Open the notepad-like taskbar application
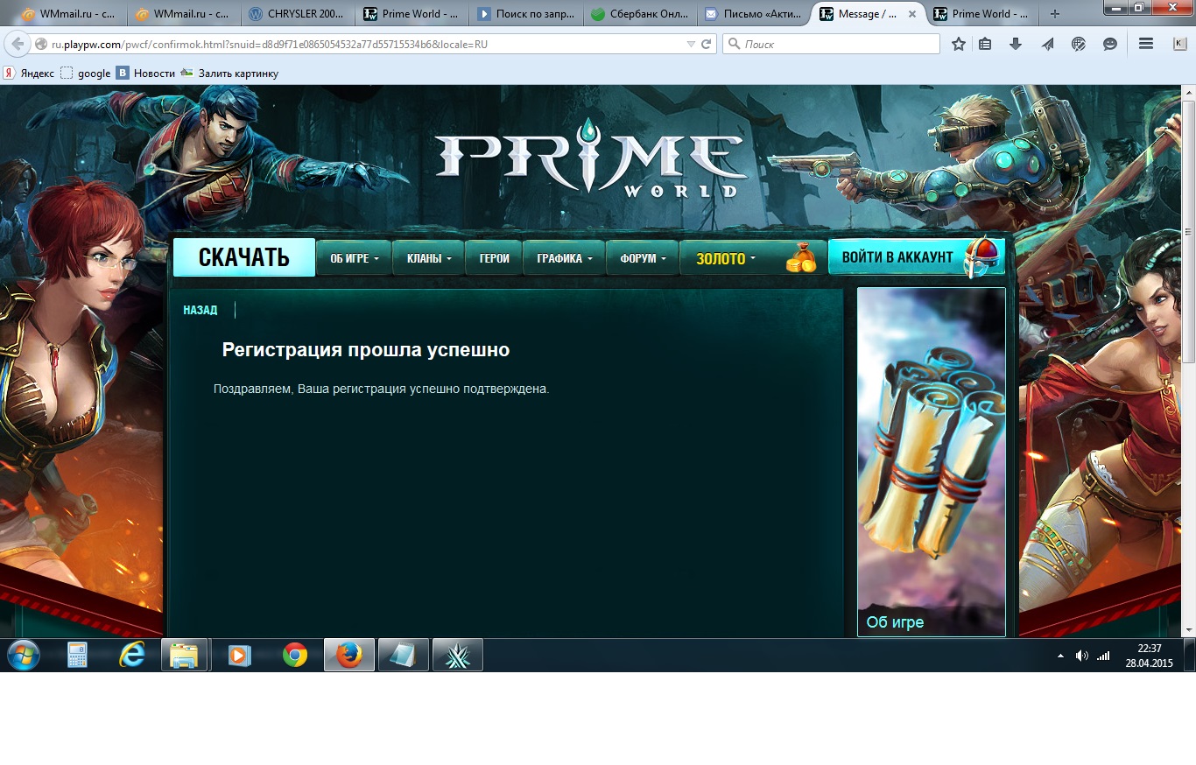 click(x=403, y=655)
